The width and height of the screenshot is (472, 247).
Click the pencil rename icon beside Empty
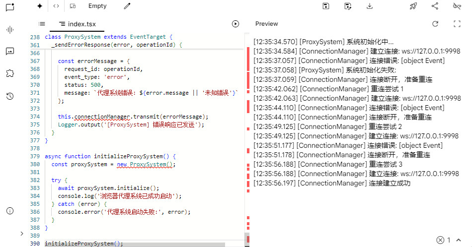click(x=127, y=6)
